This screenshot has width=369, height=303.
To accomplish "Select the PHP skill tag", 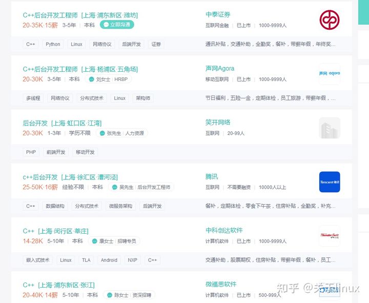I will coord(31,152).
